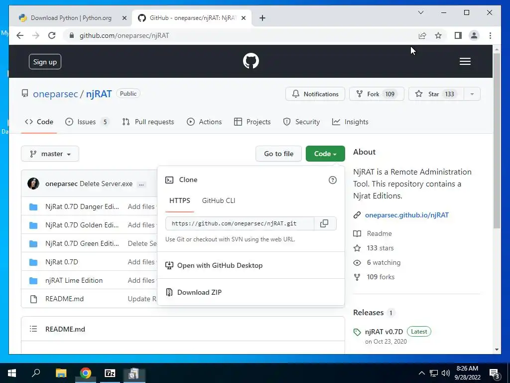Open the Pull requests tab
The image size is (510, 383).
tap(148, 122)
